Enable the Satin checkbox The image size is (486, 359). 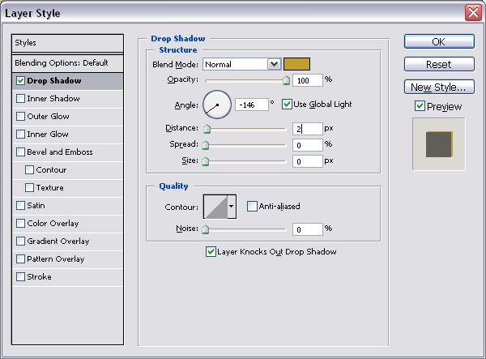click(20, 206)
